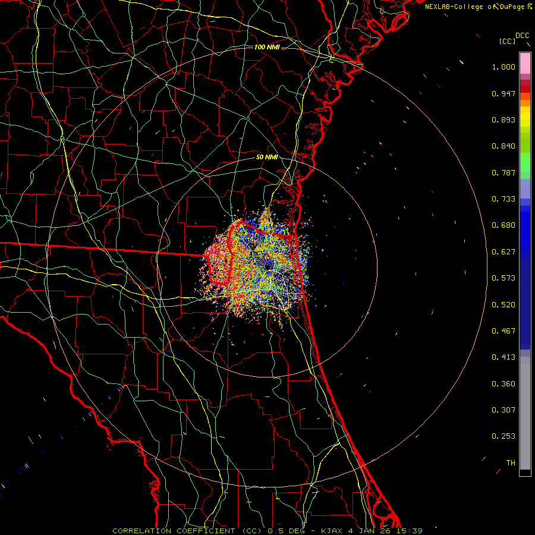Select the 0.520 scale value
This screenshot has width=535, height=535.
503,305
